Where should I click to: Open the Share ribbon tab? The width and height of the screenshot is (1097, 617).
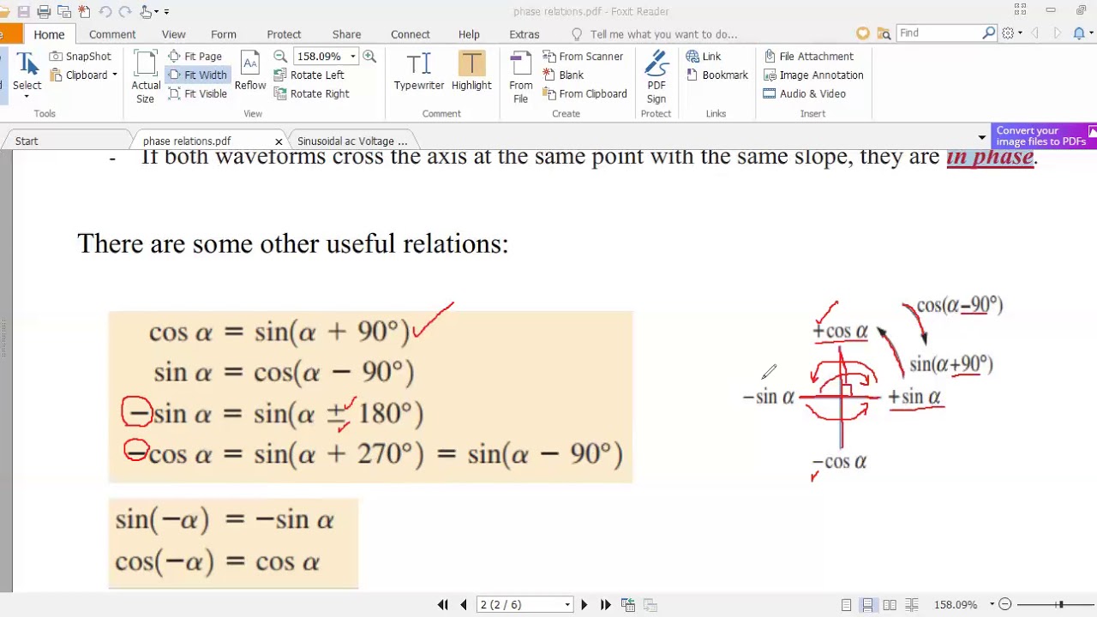click(346, 34)
